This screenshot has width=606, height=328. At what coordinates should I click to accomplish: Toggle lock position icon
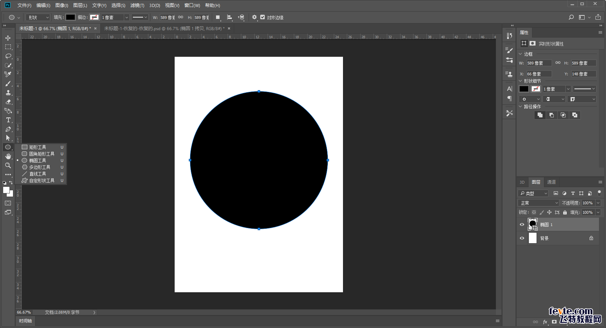coord(549,212)
